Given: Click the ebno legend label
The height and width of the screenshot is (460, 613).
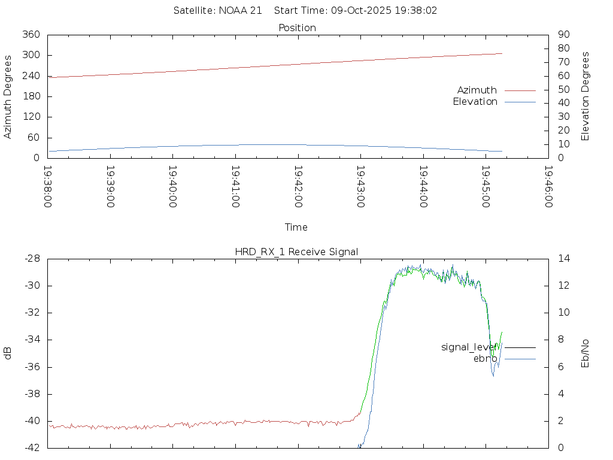Looking at the screenshot, I should pyautogui.click(x=485, y=358).
